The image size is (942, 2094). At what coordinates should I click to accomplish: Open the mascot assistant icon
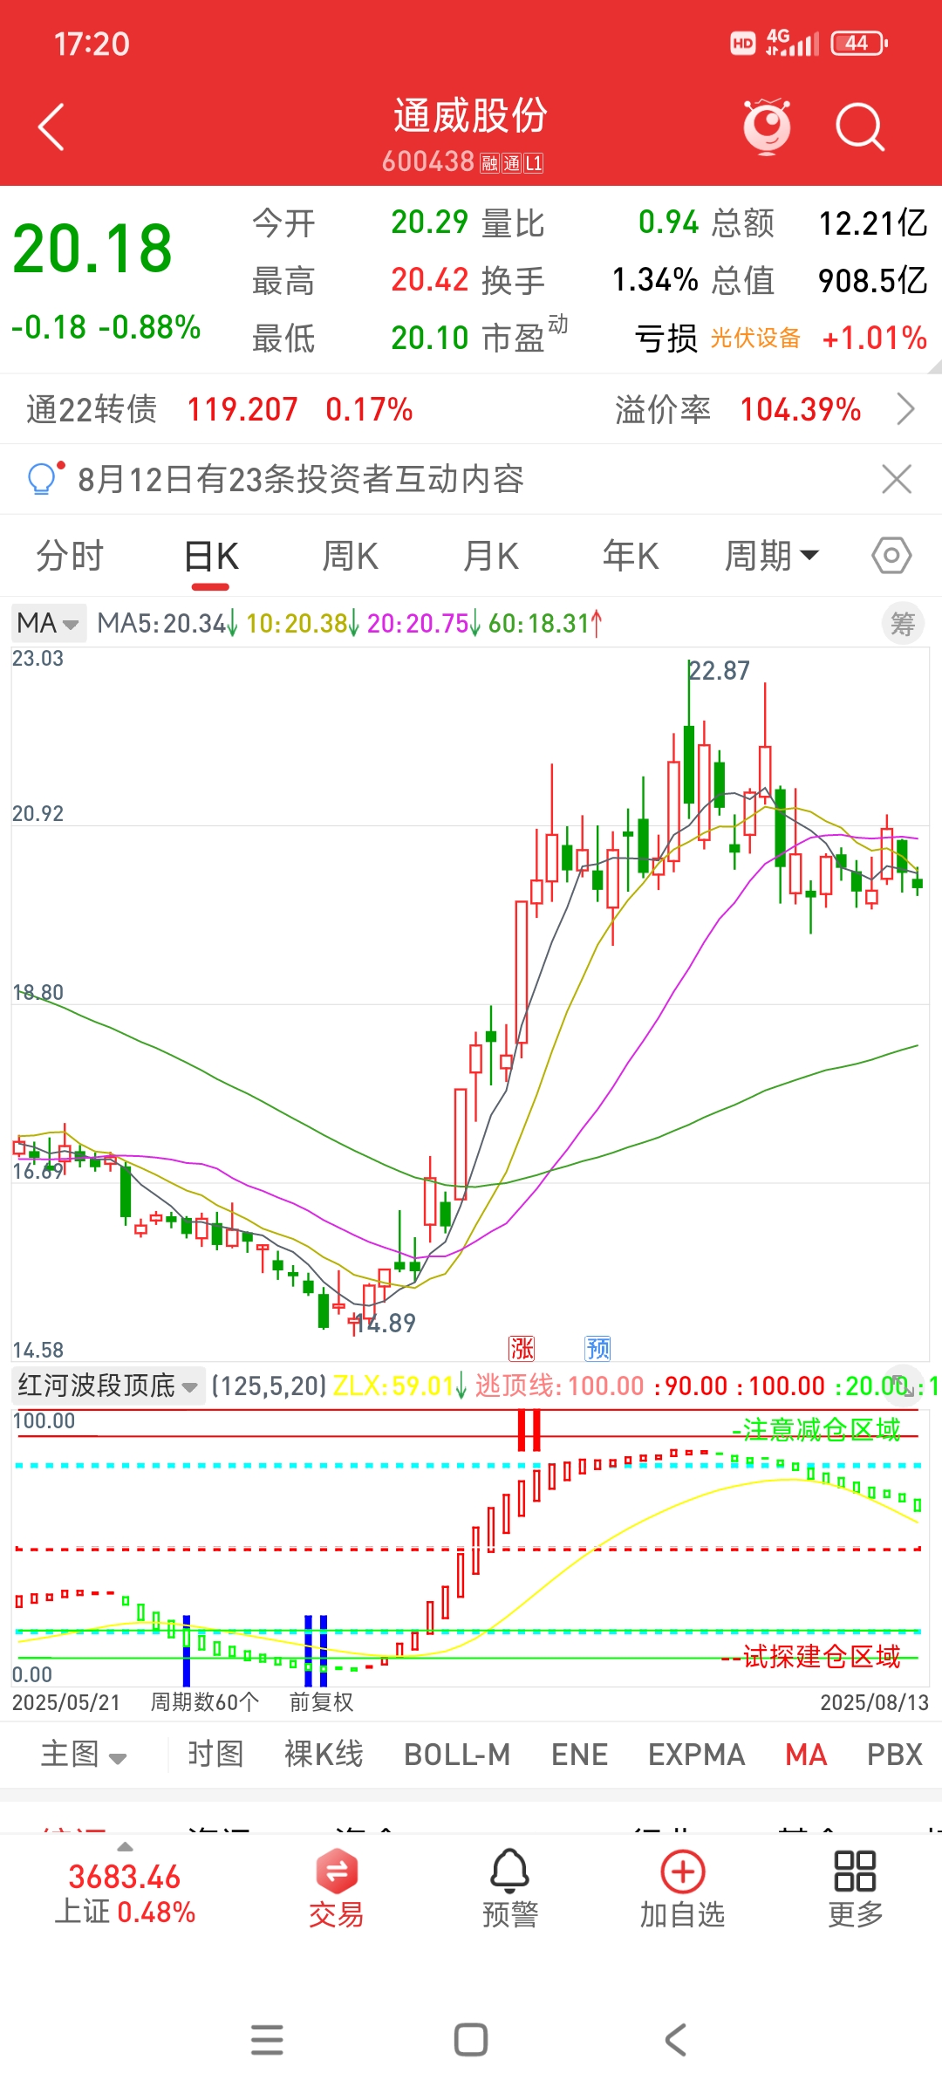point(767,127)
